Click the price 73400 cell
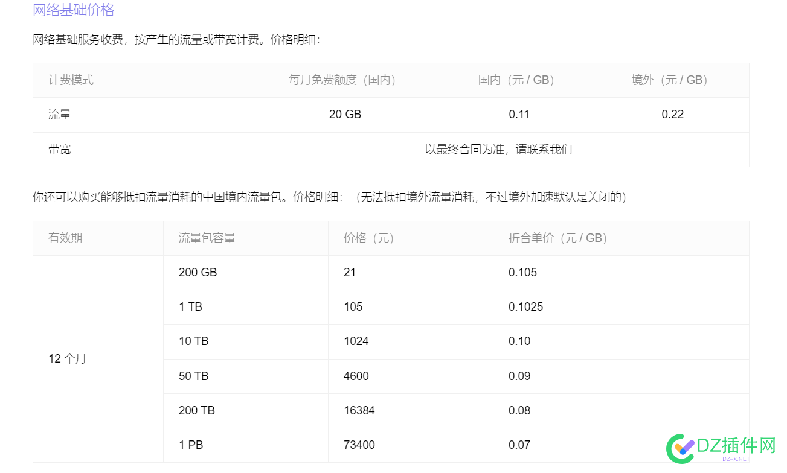Screen dimensions: 787x473 pos(411,445)
